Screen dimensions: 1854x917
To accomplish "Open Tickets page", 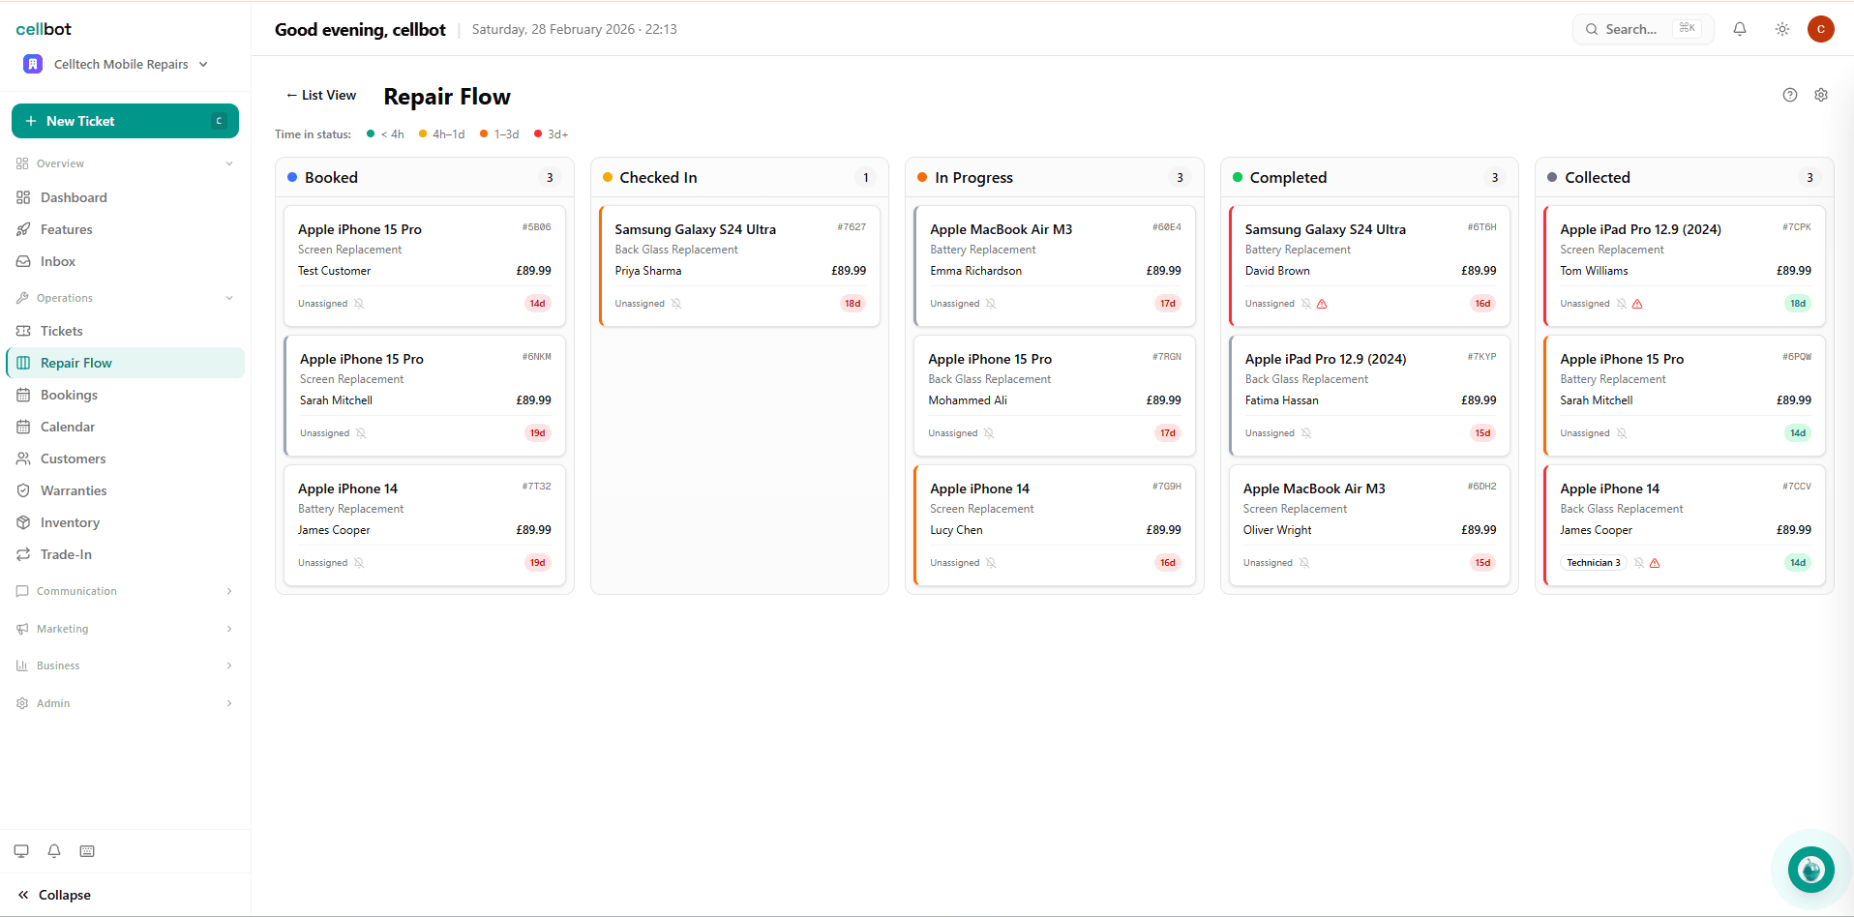I will click(x=125, y=331).
